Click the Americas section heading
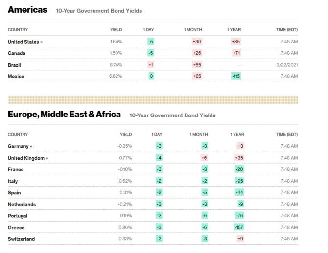328x253 pixels. coord(28,10)
